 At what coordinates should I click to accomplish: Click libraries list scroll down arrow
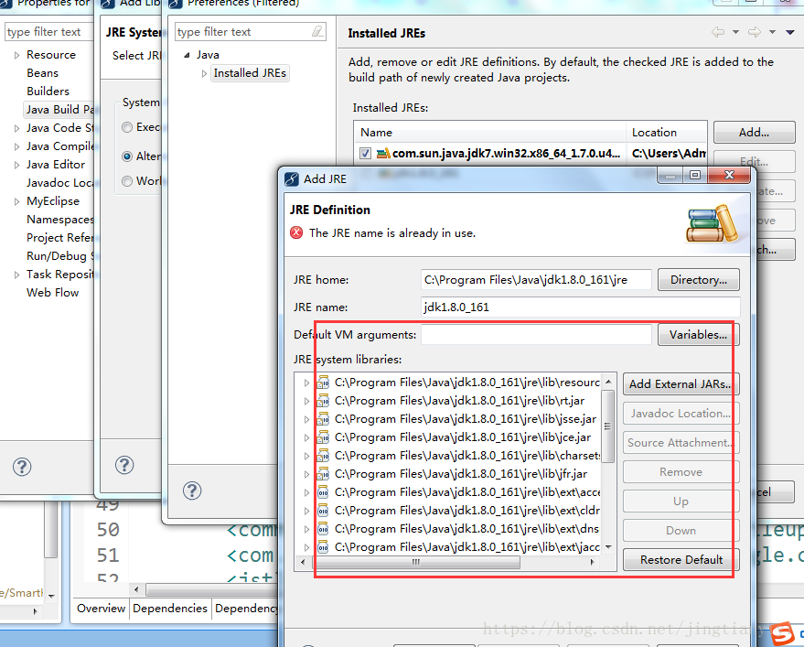coord(608,547)
